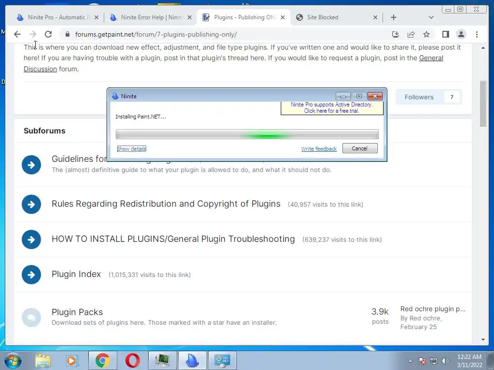This screenshot has width=494, height=370.
Task: Go back using the browser back arrow
Action: pyautogui.click(x=17, y=34)
